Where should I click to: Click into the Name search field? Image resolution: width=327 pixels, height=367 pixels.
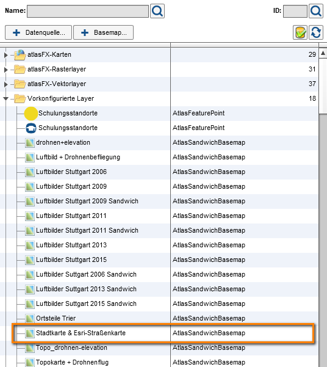(88, 11)
